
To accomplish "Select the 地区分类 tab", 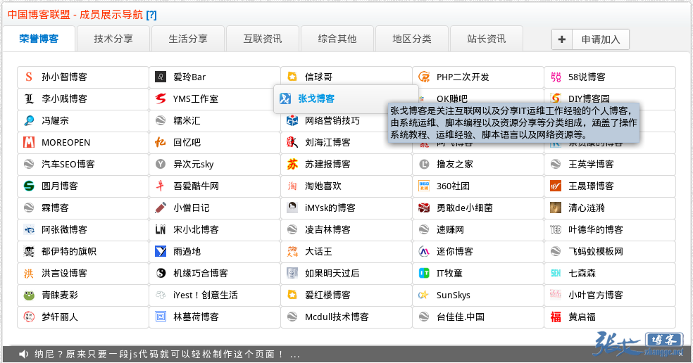I will coord(413,39).
